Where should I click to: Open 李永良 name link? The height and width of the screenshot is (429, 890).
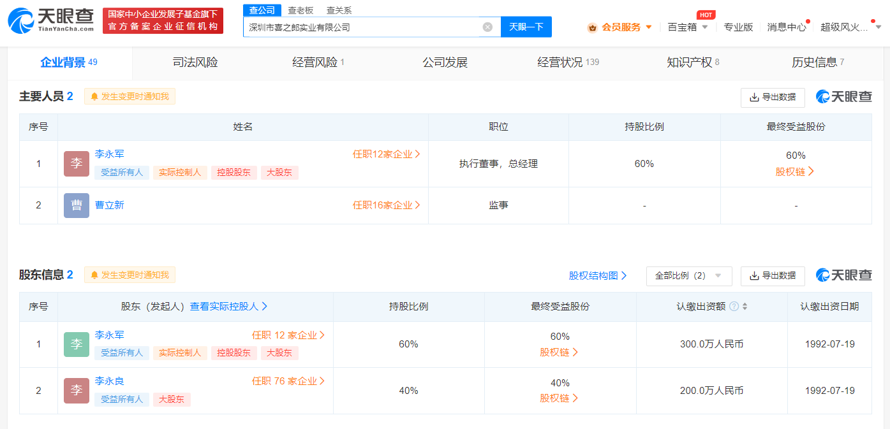coord(110,381)
